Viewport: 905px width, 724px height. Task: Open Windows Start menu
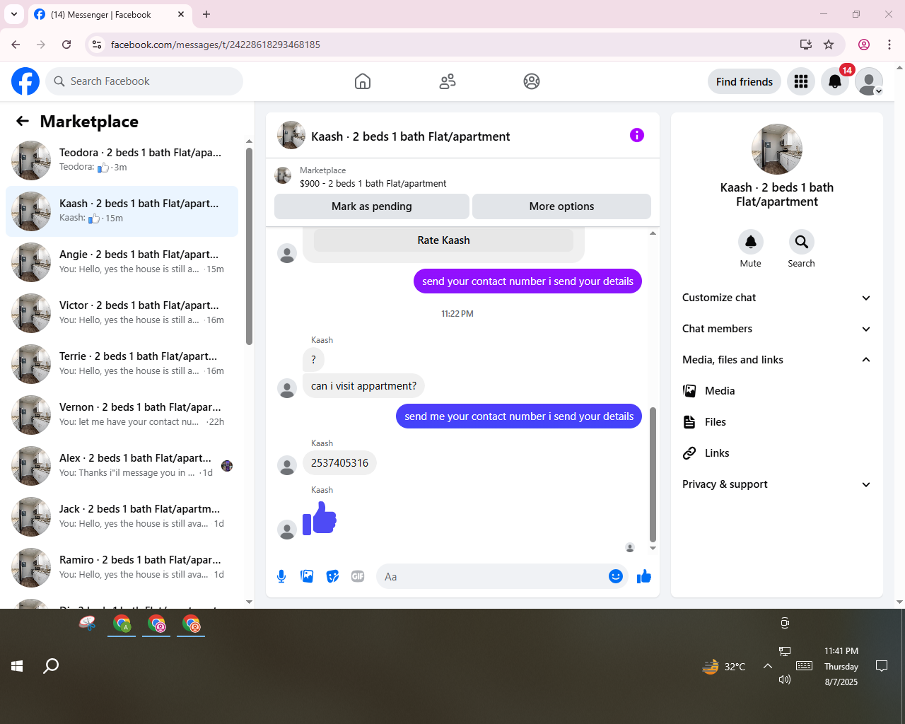(17, 666)
